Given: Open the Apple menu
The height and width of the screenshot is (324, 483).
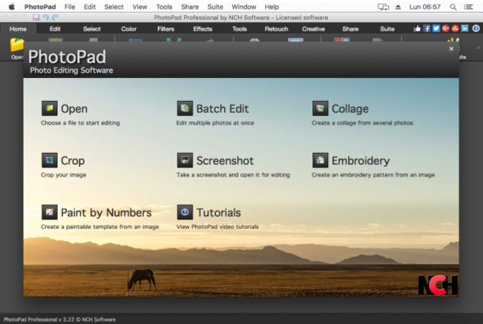Looking at the screenshot, I should [x=11, y=6].
